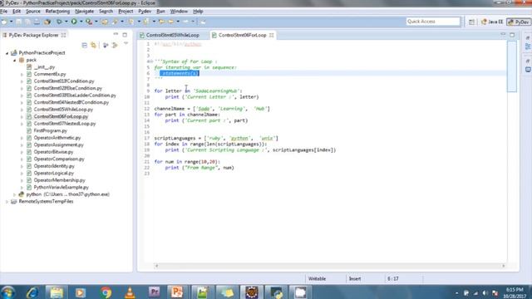Close the ControlStmt06ForLoop editor tab
The height and width of the screenshot is (299, 532).
(272, 35)
